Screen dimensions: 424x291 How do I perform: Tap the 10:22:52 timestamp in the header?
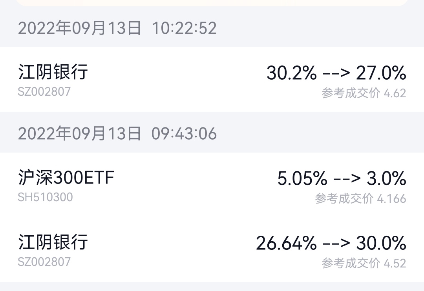click(x=184, y=28)
